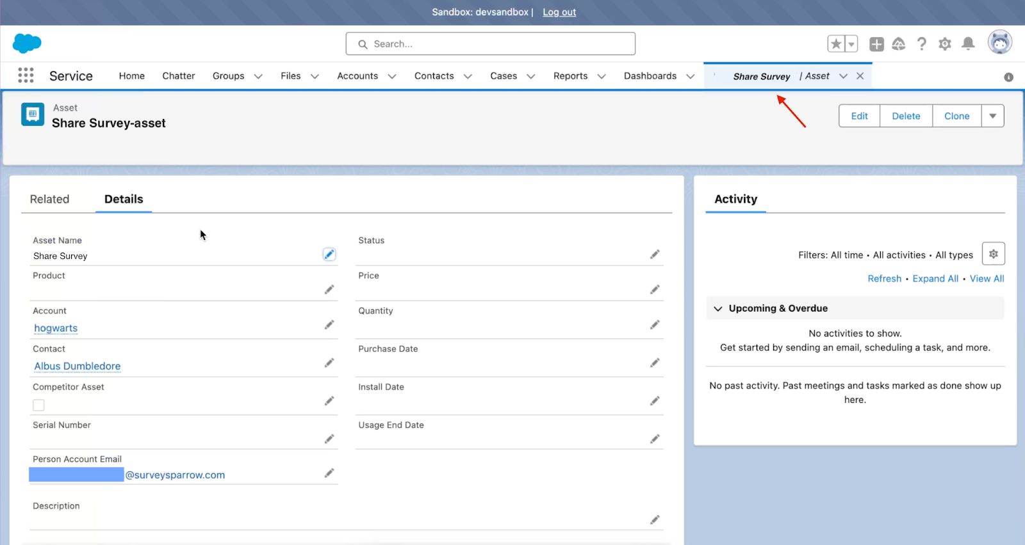Screen dimensions: 1025x545
Task: Click the Delete button
Action: tap(906, 116)
